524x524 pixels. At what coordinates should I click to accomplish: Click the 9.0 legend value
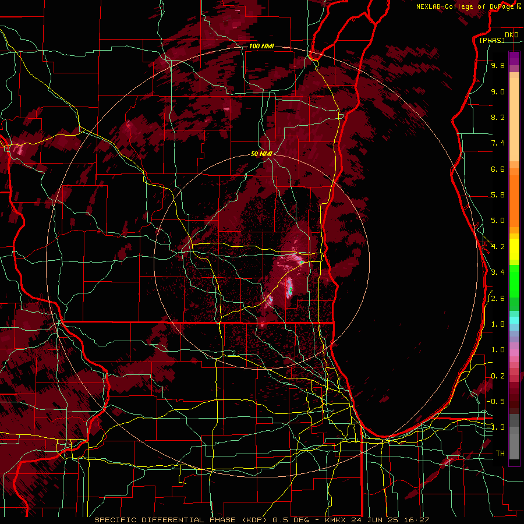click(498, 92)
